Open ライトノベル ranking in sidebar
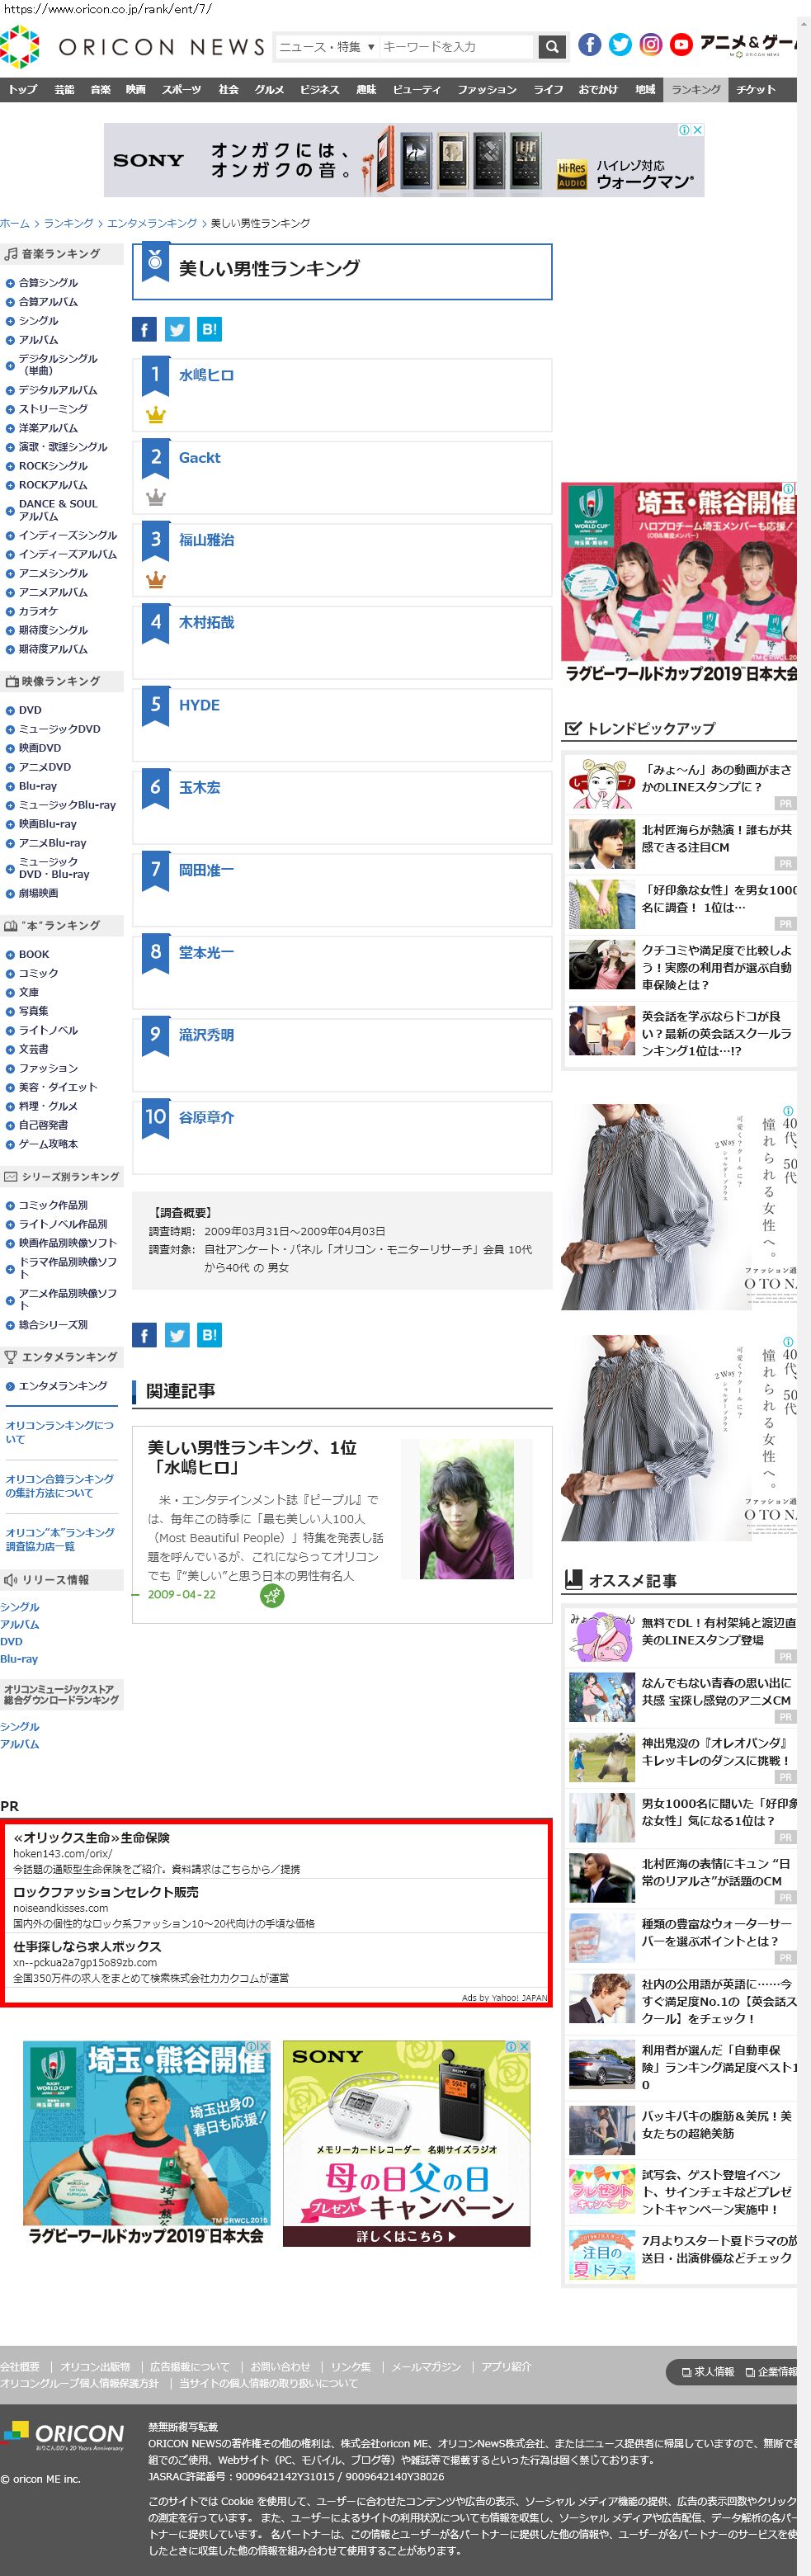Viewport: 811px width, 2576px height. pos(48,1030)
